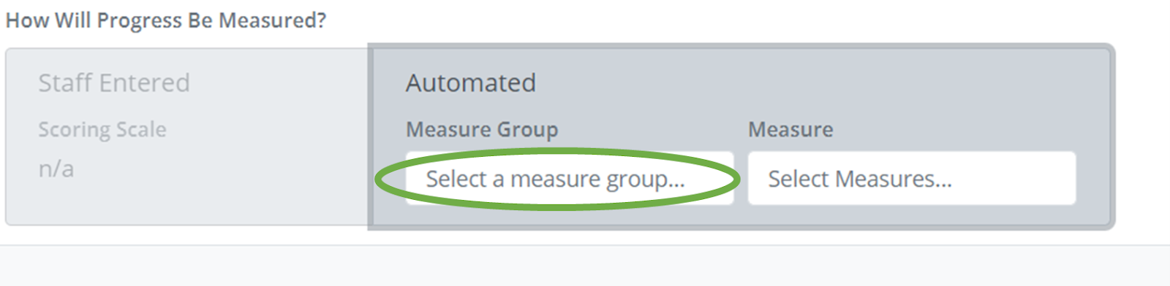
Task: Focus the Select Measures placeholder text
Action: pos(860,179)
